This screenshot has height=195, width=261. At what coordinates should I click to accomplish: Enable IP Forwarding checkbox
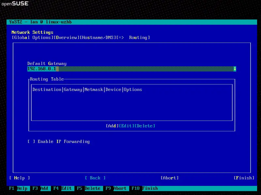click(x=31, y=142)
